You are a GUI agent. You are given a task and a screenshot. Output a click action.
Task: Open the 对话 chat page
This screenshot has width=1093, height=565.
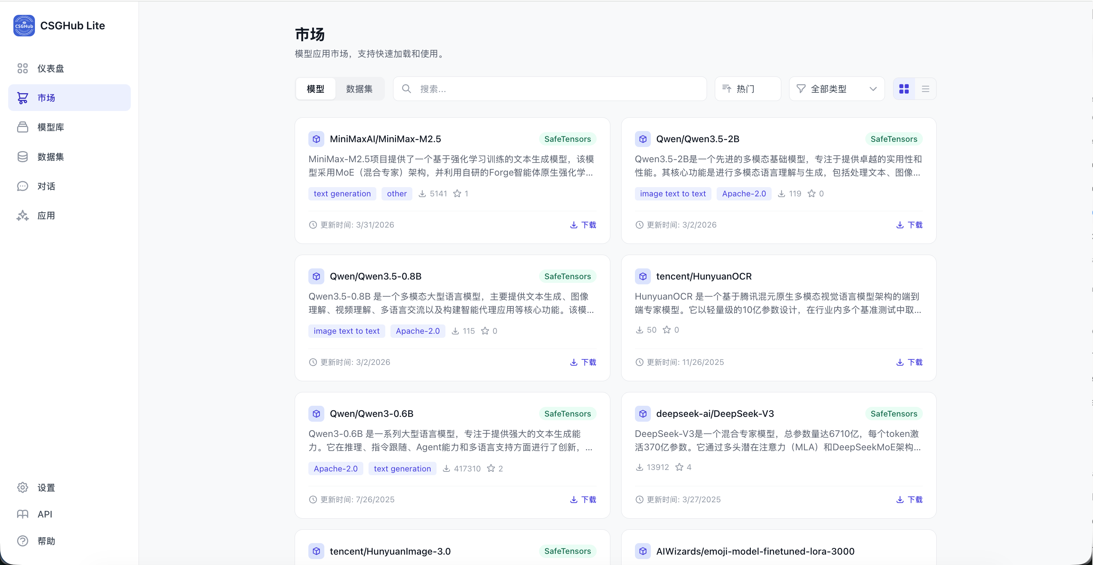click(69, 186)
